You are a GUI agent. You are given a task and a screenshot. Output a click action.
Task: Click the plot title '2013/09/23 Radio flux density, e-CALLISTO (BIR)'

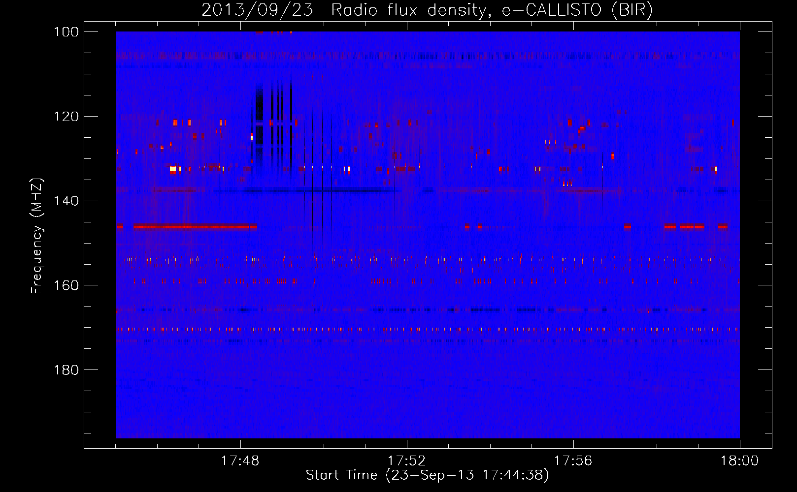(x=427, y=10)
